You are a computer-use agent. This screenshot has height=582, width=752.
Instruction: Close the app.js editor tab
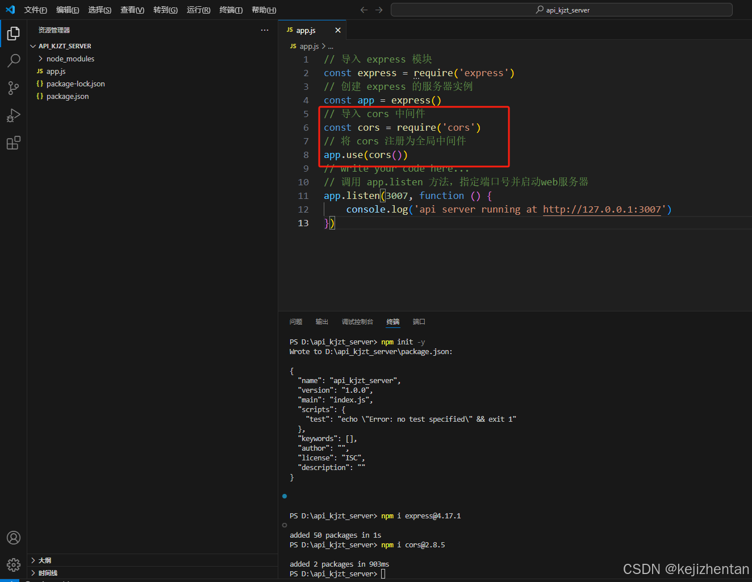point(338,30)
